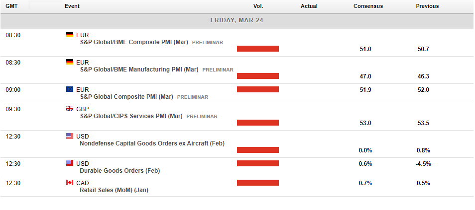Click the European Union flag icon
475x210 pixels.
tap(70, 89)
